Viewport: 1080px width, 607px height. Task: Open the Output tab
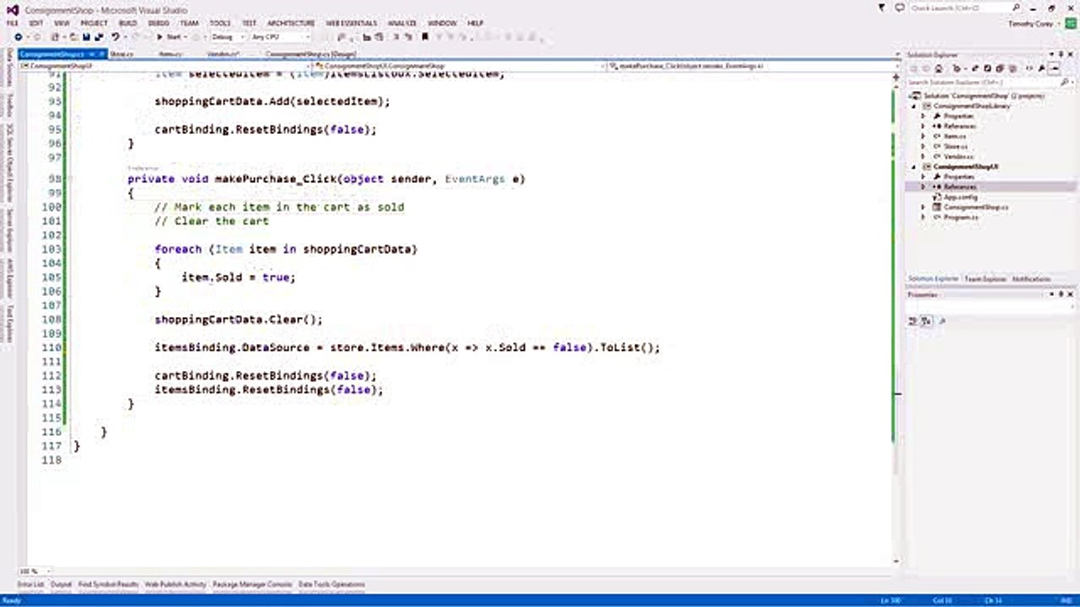(x=61, y=584)
